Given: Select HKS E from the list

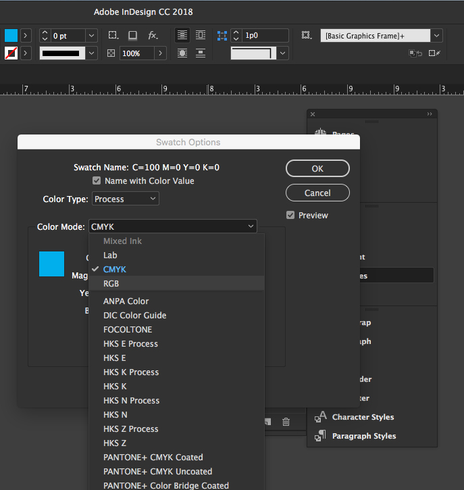Looking at the screenshot, I should 177,358.
